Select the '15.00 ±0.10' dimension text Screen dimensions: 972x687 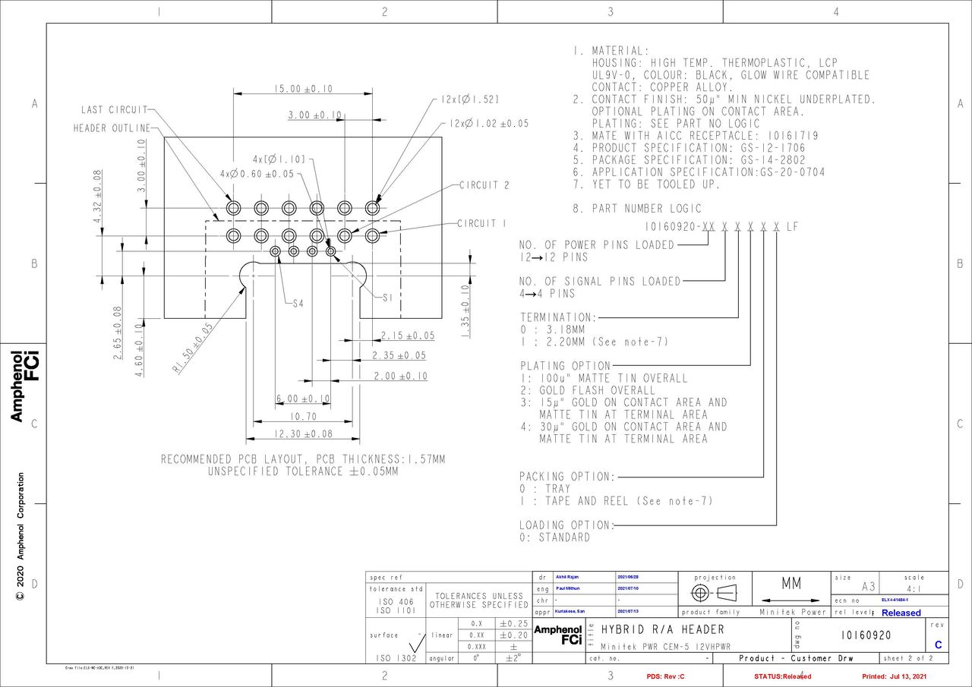click(303, 89)
